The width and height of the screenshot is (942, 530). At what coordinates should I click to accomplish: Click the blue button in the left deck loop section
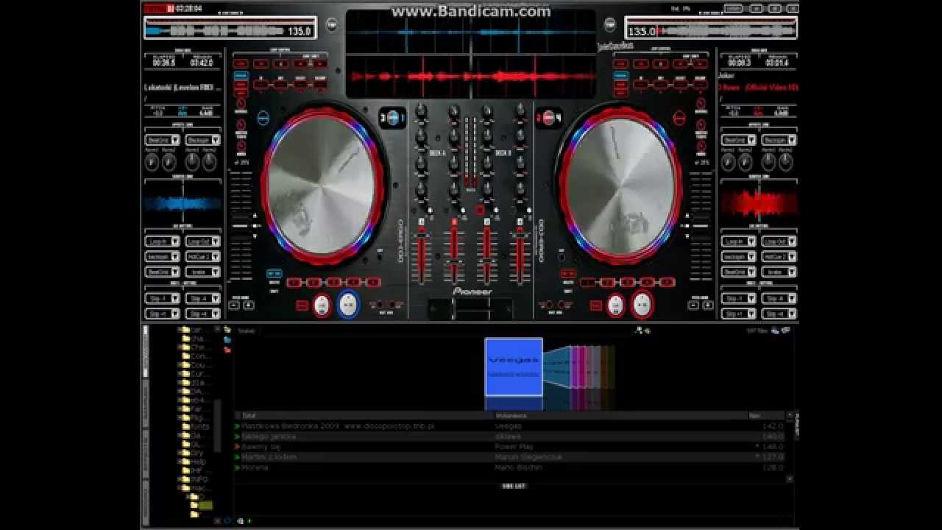[241, 76]
